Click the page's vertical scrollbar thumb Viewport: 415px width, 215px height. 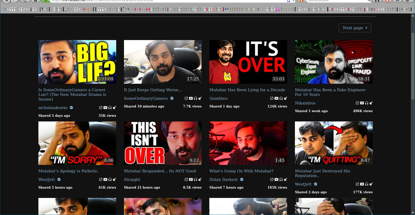[413, 66]
